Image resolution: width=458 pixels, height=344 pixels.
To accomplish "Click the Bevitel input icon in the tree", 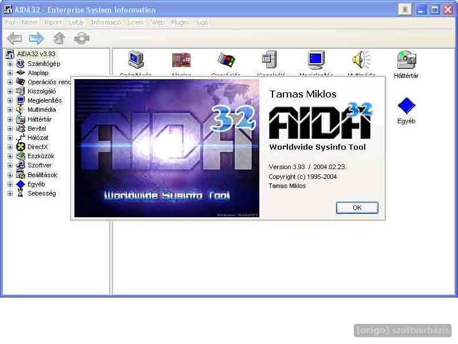I will click(x=20, y=128).
